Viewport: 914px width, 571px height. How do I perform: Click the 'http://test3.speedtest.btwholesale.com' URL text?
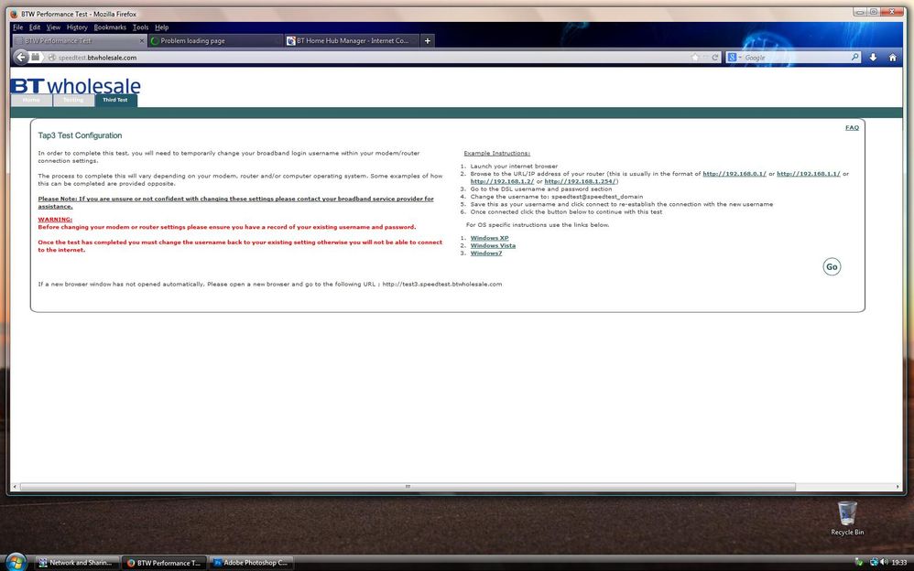point(441,285)
